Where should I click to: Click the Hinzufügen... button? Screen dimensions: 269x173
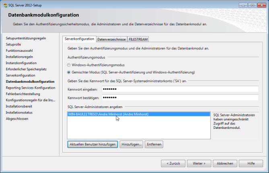(x=131, y=144)
